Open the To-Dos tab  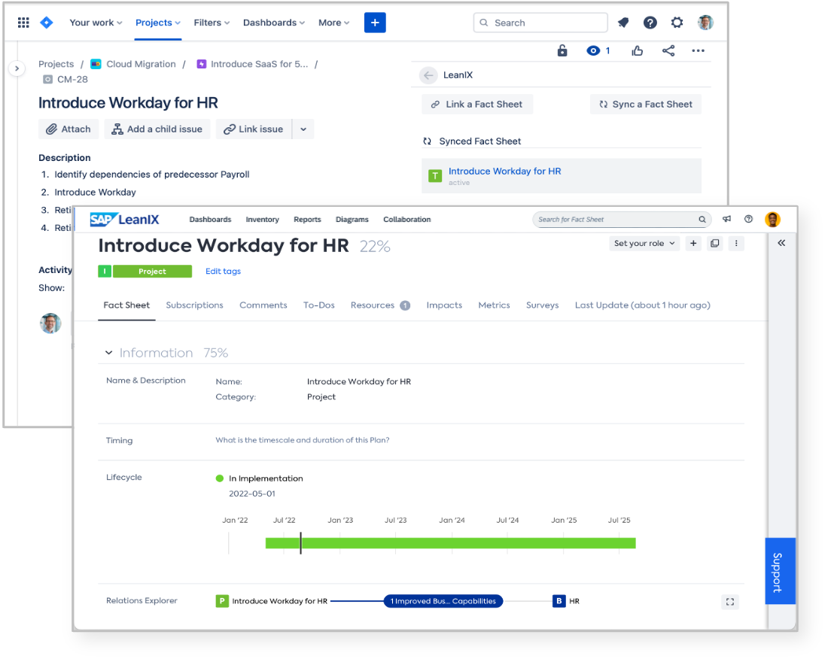click(x=319, y=305)
